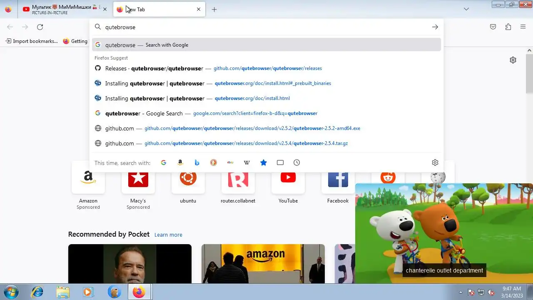
Task: Open Releases qutebrowser GitHub suggestion
Action: pyautogui.click(x=266, y=68)
